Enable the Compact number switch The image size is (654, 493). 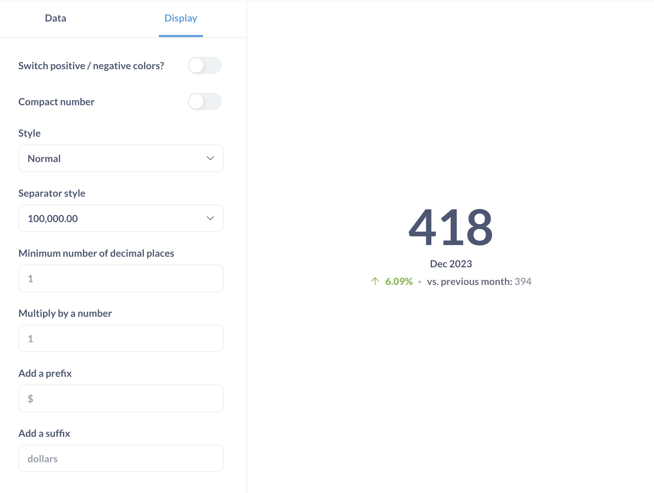point(204,102)
